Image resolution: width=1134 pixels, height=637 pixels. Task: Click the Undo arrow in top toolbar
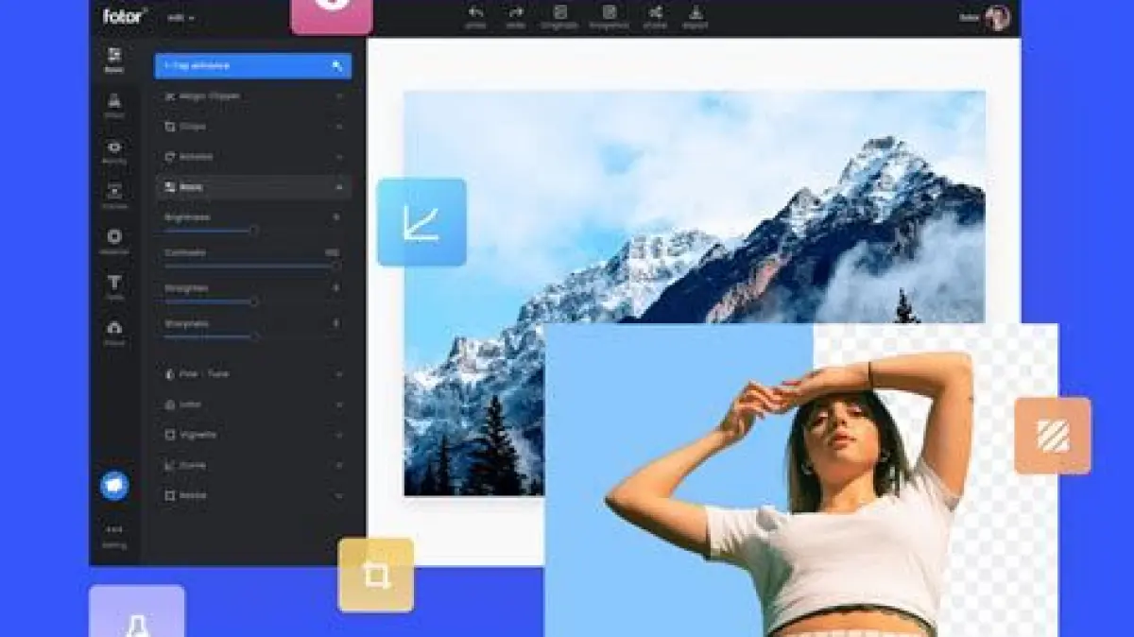click(x=475, y=13)
